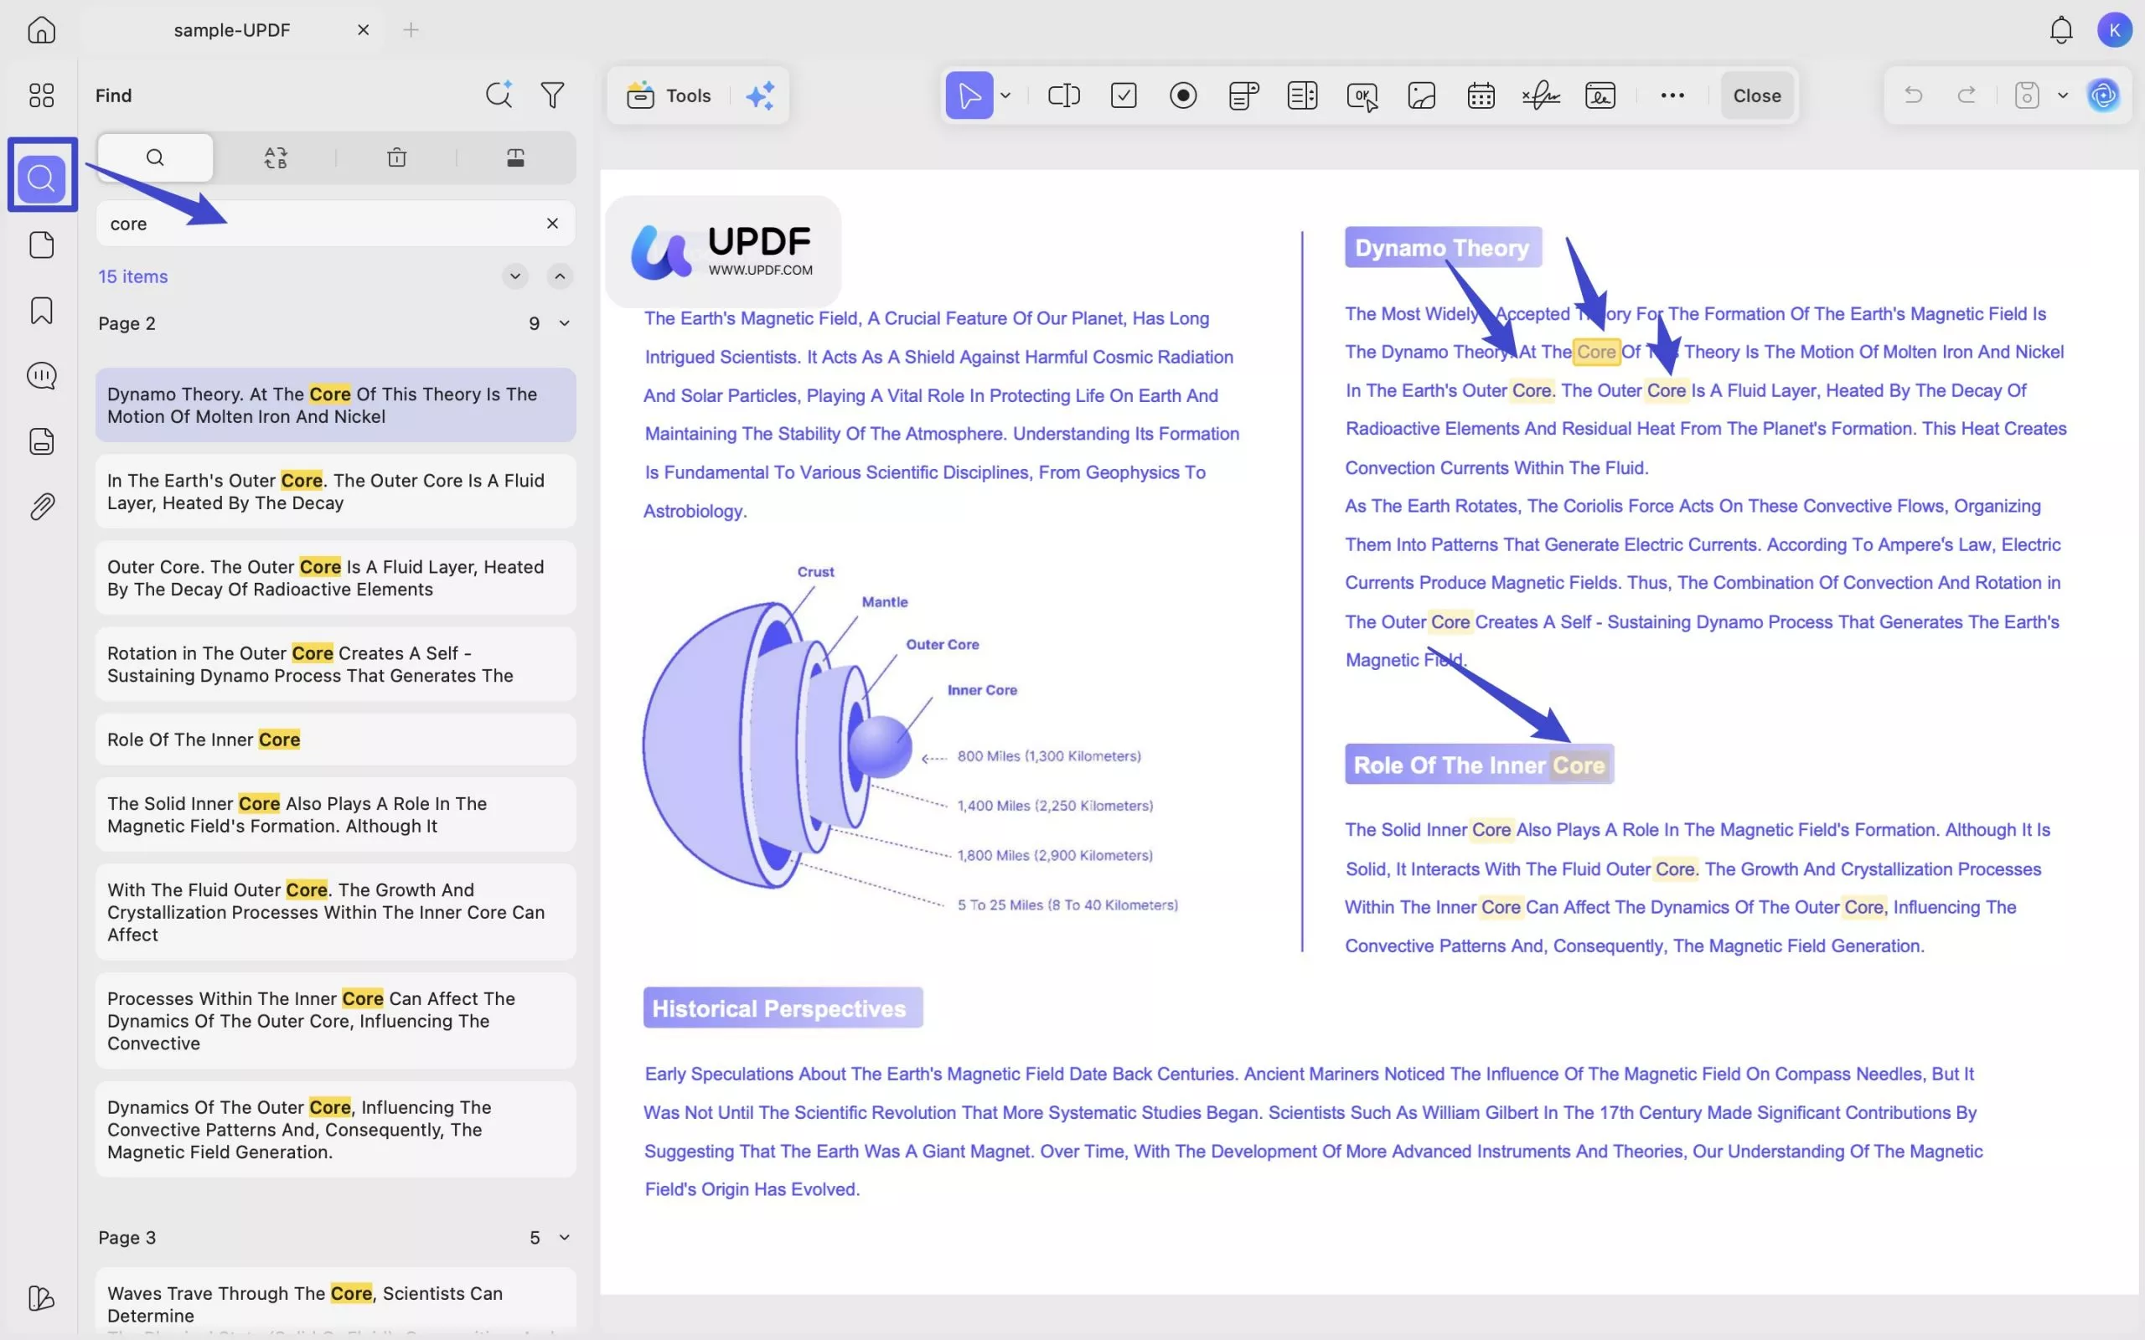2145x1340 pixels.
Task: Select the signature tool
Action: [x=1539, y=95]
